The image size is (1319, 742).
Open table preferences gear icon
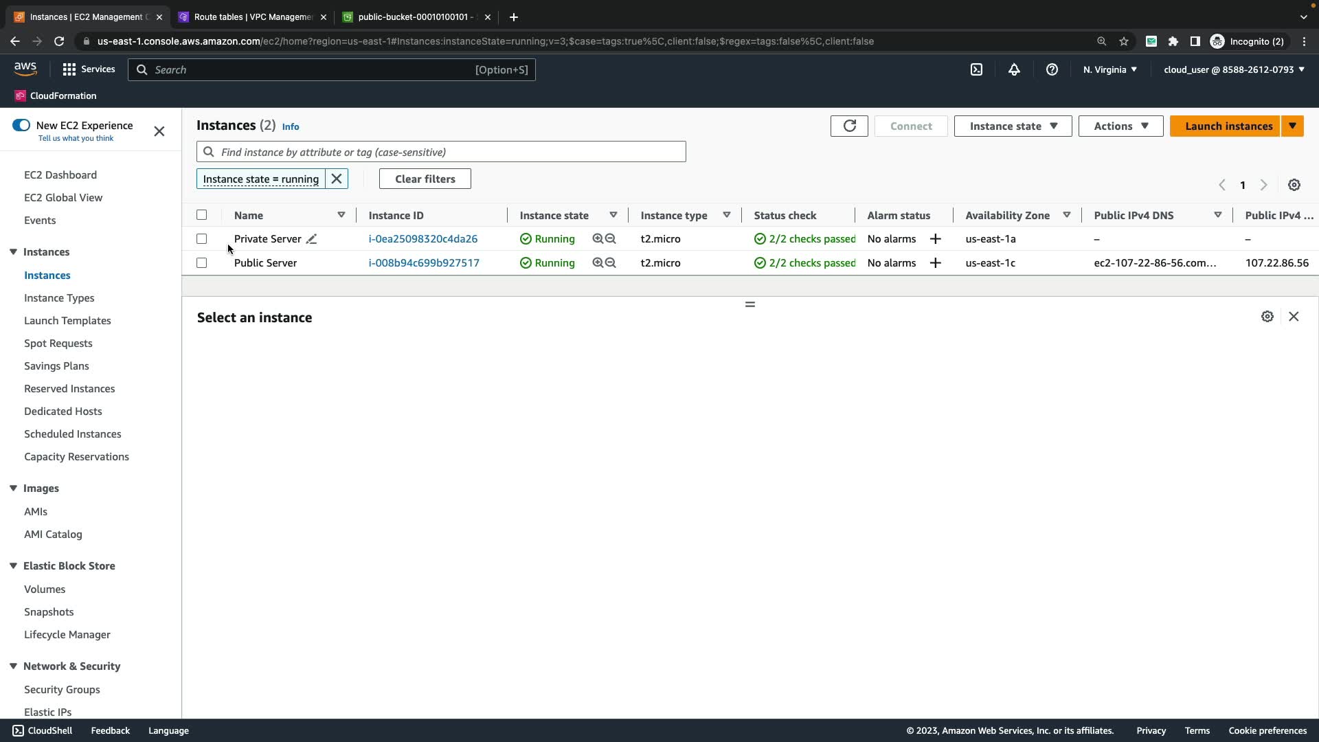click(1294, 185)
